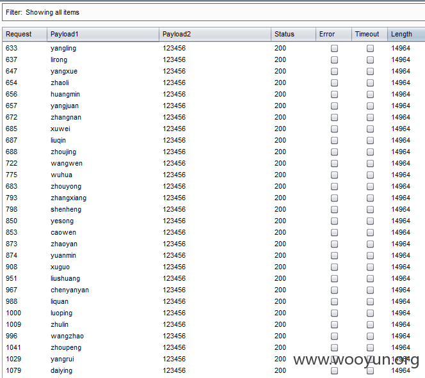Select the row with payload shenheng
This screenshot has height=378, width=425.
pos(214,209)
